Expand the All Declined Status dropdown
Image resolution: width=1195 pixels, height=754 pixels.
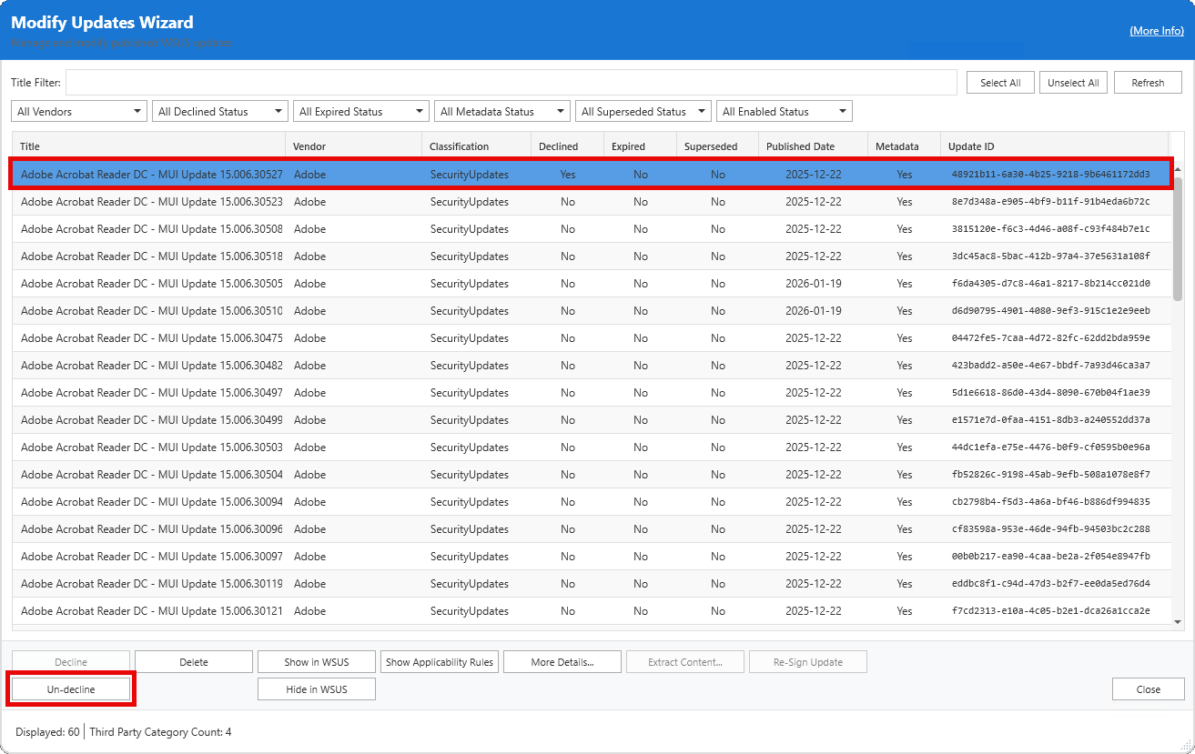pos(220,112)
